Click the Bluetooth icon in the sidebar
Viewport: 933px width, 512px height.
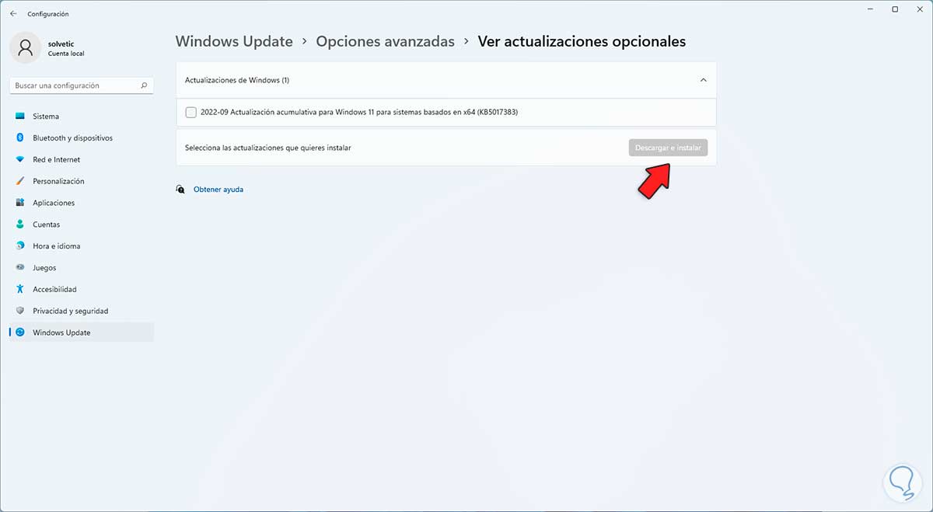(x=20, y=138)
